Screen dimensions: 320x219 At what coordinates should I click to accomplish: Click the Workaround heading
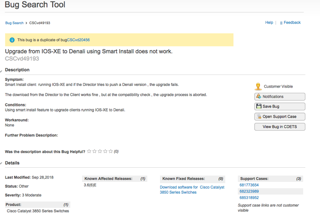pyautogui.click(x=17, y=120)
